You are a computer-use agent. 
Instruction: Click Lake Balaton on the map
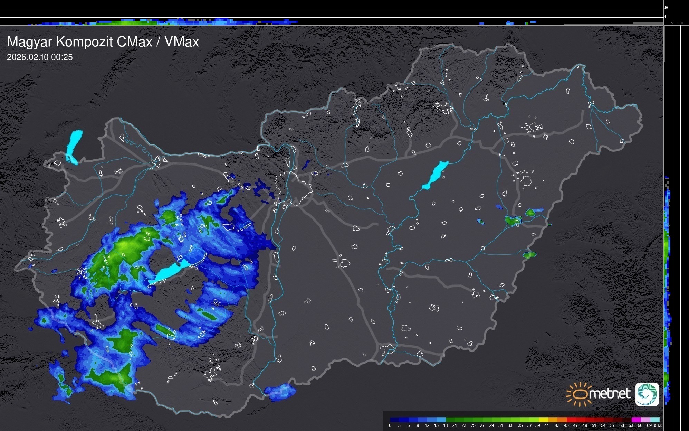tap(170, 272)
